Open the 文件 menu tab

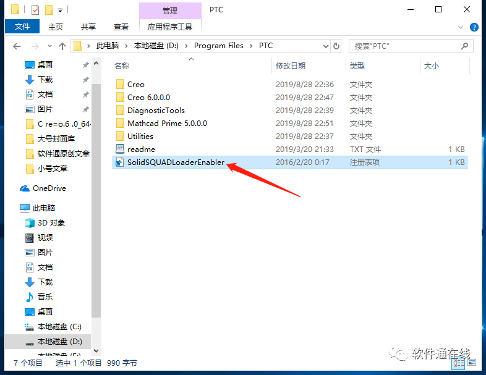coord(22,27)
